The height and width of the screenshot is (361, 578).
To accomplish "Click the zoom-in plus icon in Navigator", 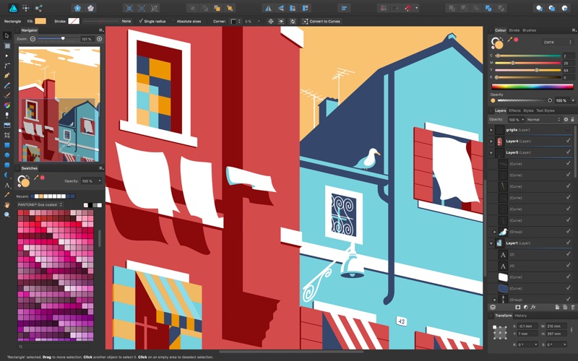I will tap(99, 39).
